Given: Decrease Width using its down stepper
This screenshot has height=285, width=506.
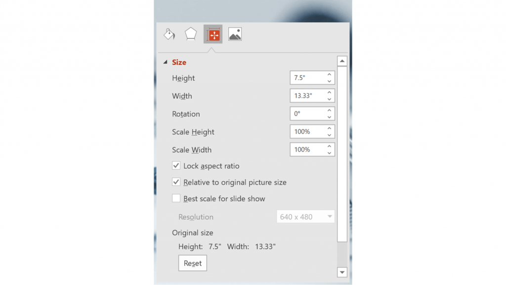Looking at the screenshot, I should pos(331,98).
